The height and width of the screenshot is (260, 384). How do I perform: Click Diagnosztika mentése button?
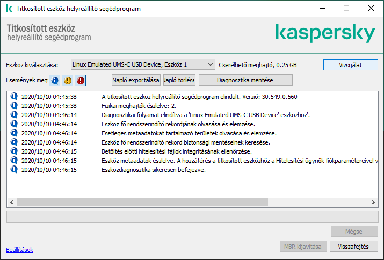tap(245, 80)
